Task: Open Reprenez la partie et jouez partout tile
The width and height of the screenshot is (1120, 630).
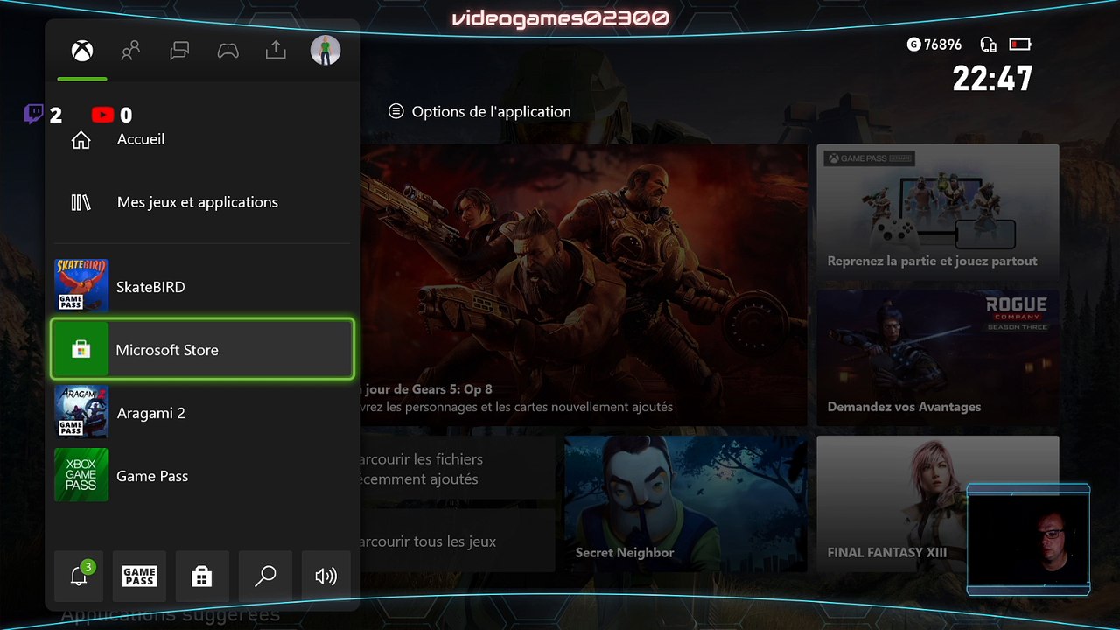Action: 938,212
